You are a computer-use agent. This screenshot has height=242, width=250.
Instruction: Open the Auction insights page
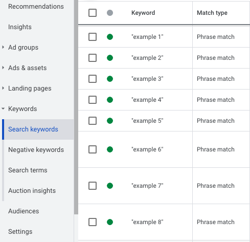click(32, 191)
